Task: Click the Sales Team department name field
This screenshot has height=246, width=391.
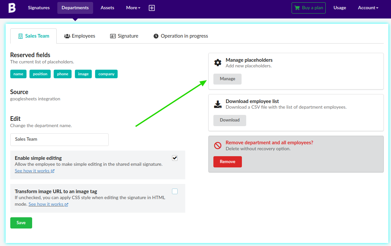Action: click(x=59, y=140)
